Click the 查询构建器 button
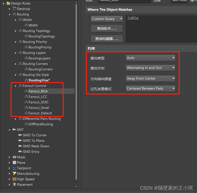 tap(107, 39)
